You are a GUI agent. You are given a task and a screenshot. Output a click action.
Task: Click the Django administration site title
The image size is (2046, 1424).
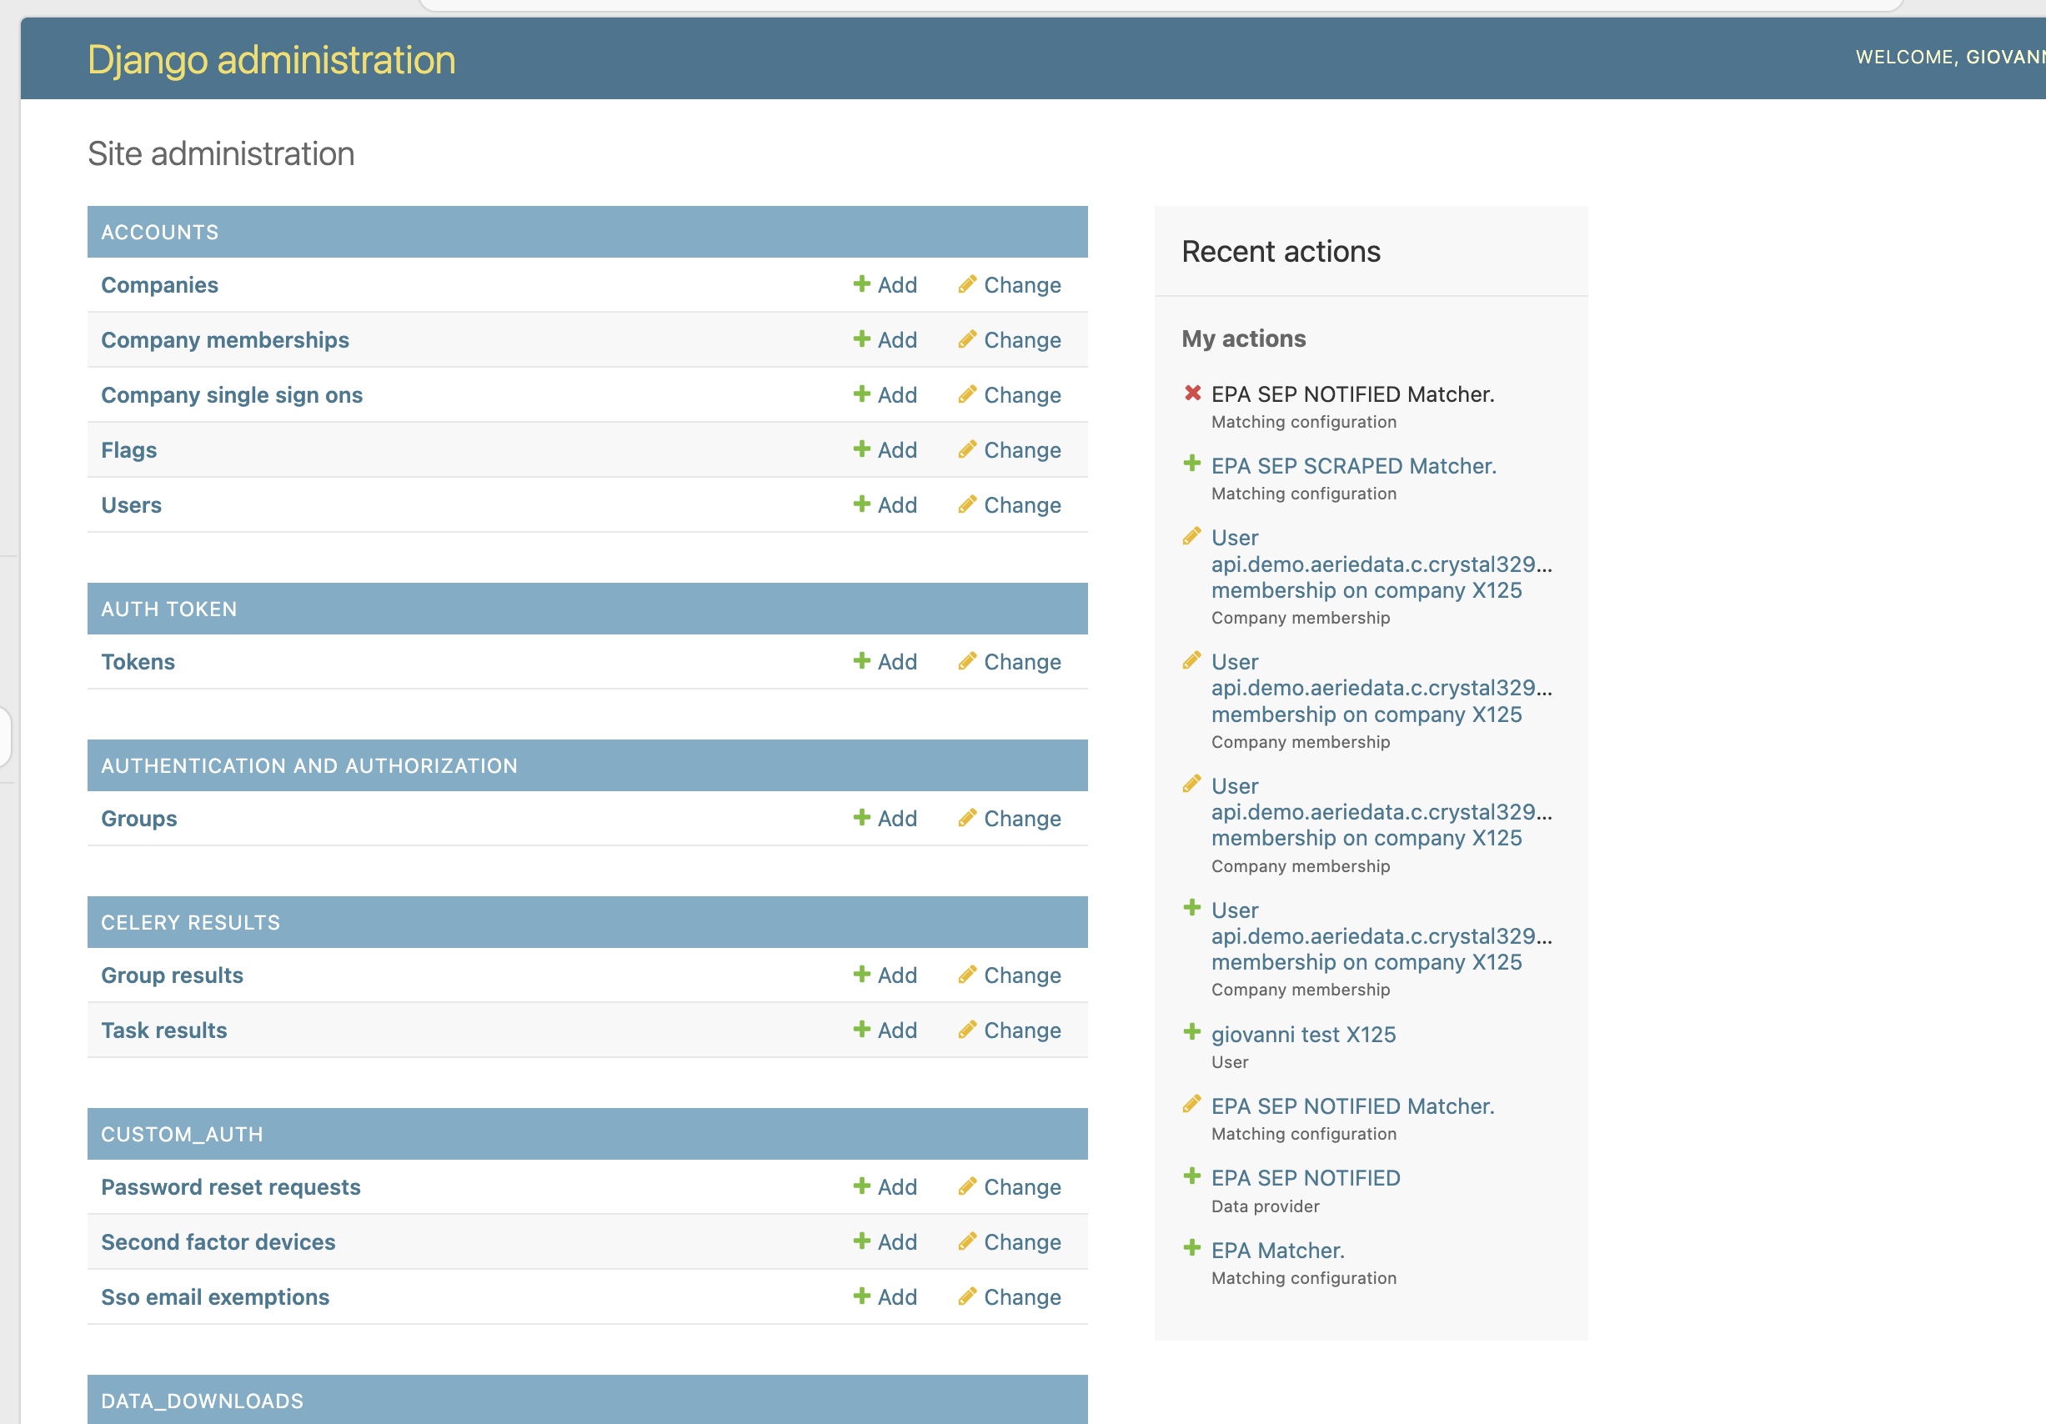point(271,60)
